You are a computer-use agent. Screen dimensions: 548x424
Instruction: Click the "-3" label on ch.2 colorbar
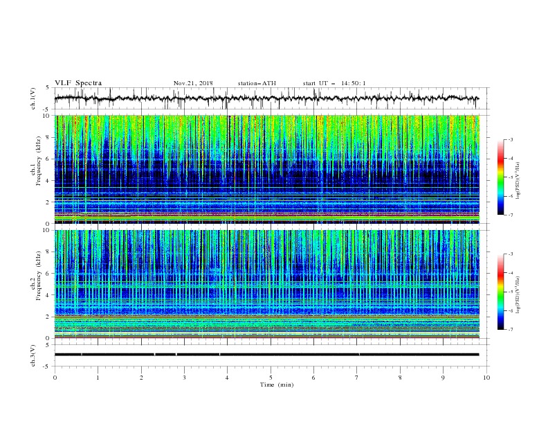tap(510, 254)
